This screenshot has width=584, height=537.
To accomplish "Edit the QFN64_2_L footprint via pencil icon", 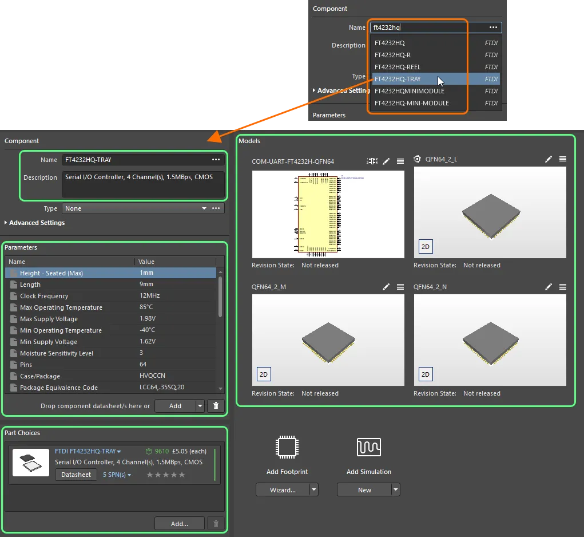I will coord(549,159).
